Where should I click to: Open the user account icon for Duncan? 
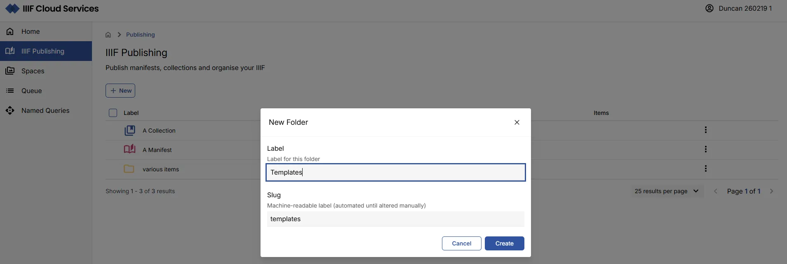pos(709,8)
